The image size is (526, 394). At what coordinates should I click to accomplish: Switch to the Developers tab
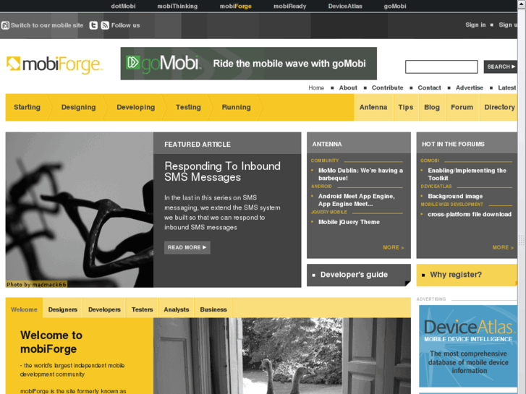click(104, 309)
